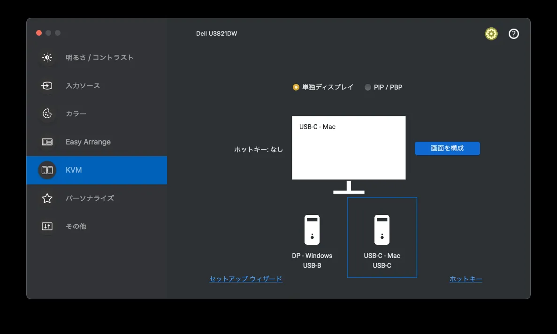The height and width of the screenshot is (334, 557).
Task: Open the カラー color palette icon
Action: click(47, 114)
